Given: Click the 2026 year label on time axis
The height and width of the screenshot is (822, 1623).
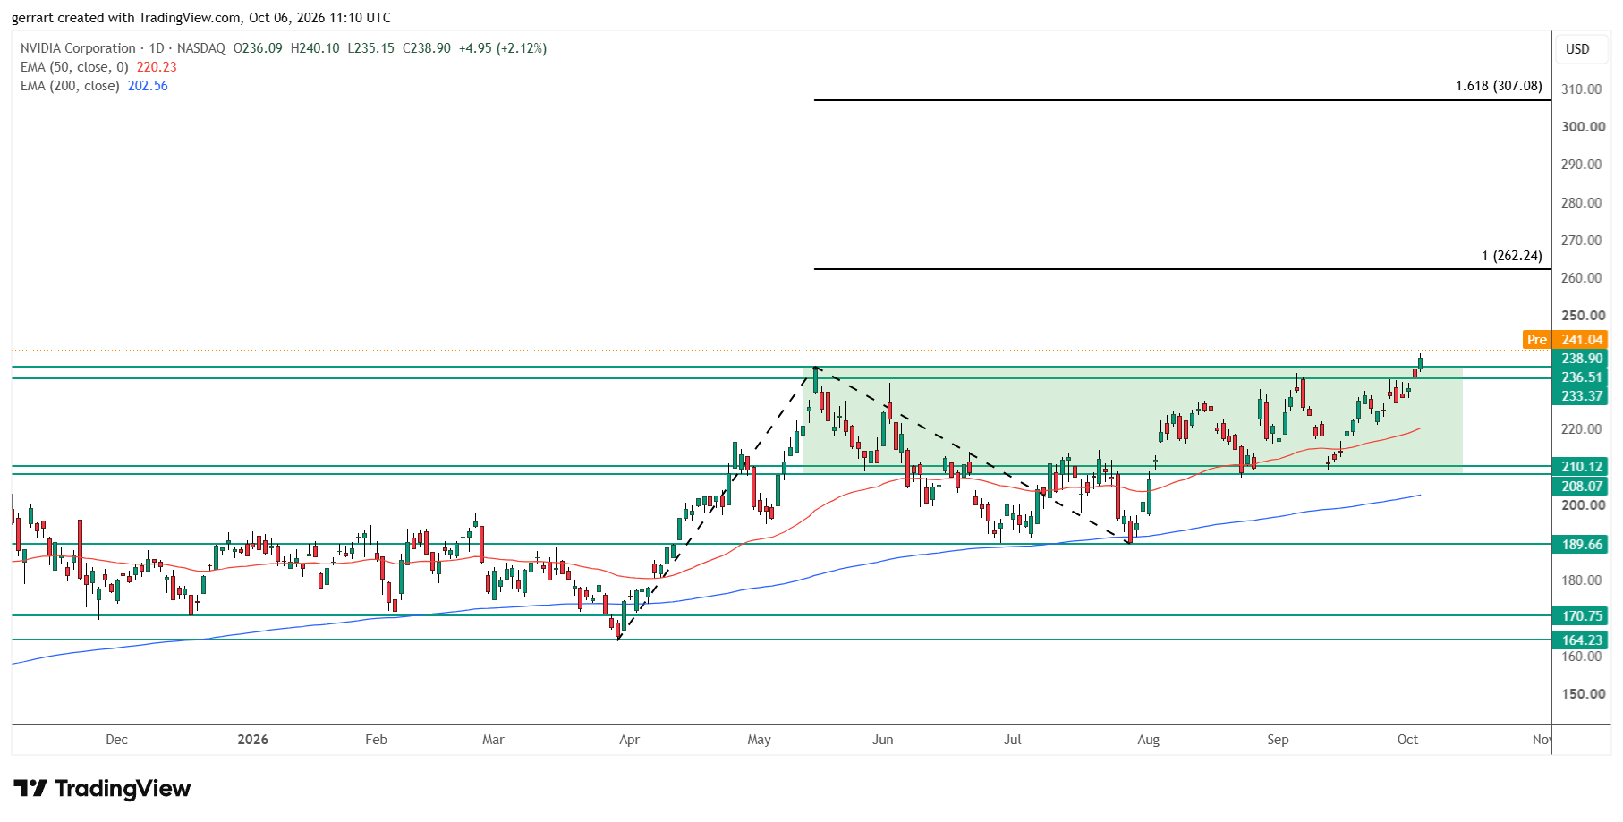Looking at the screenshot, I should (x=253, y=740).
